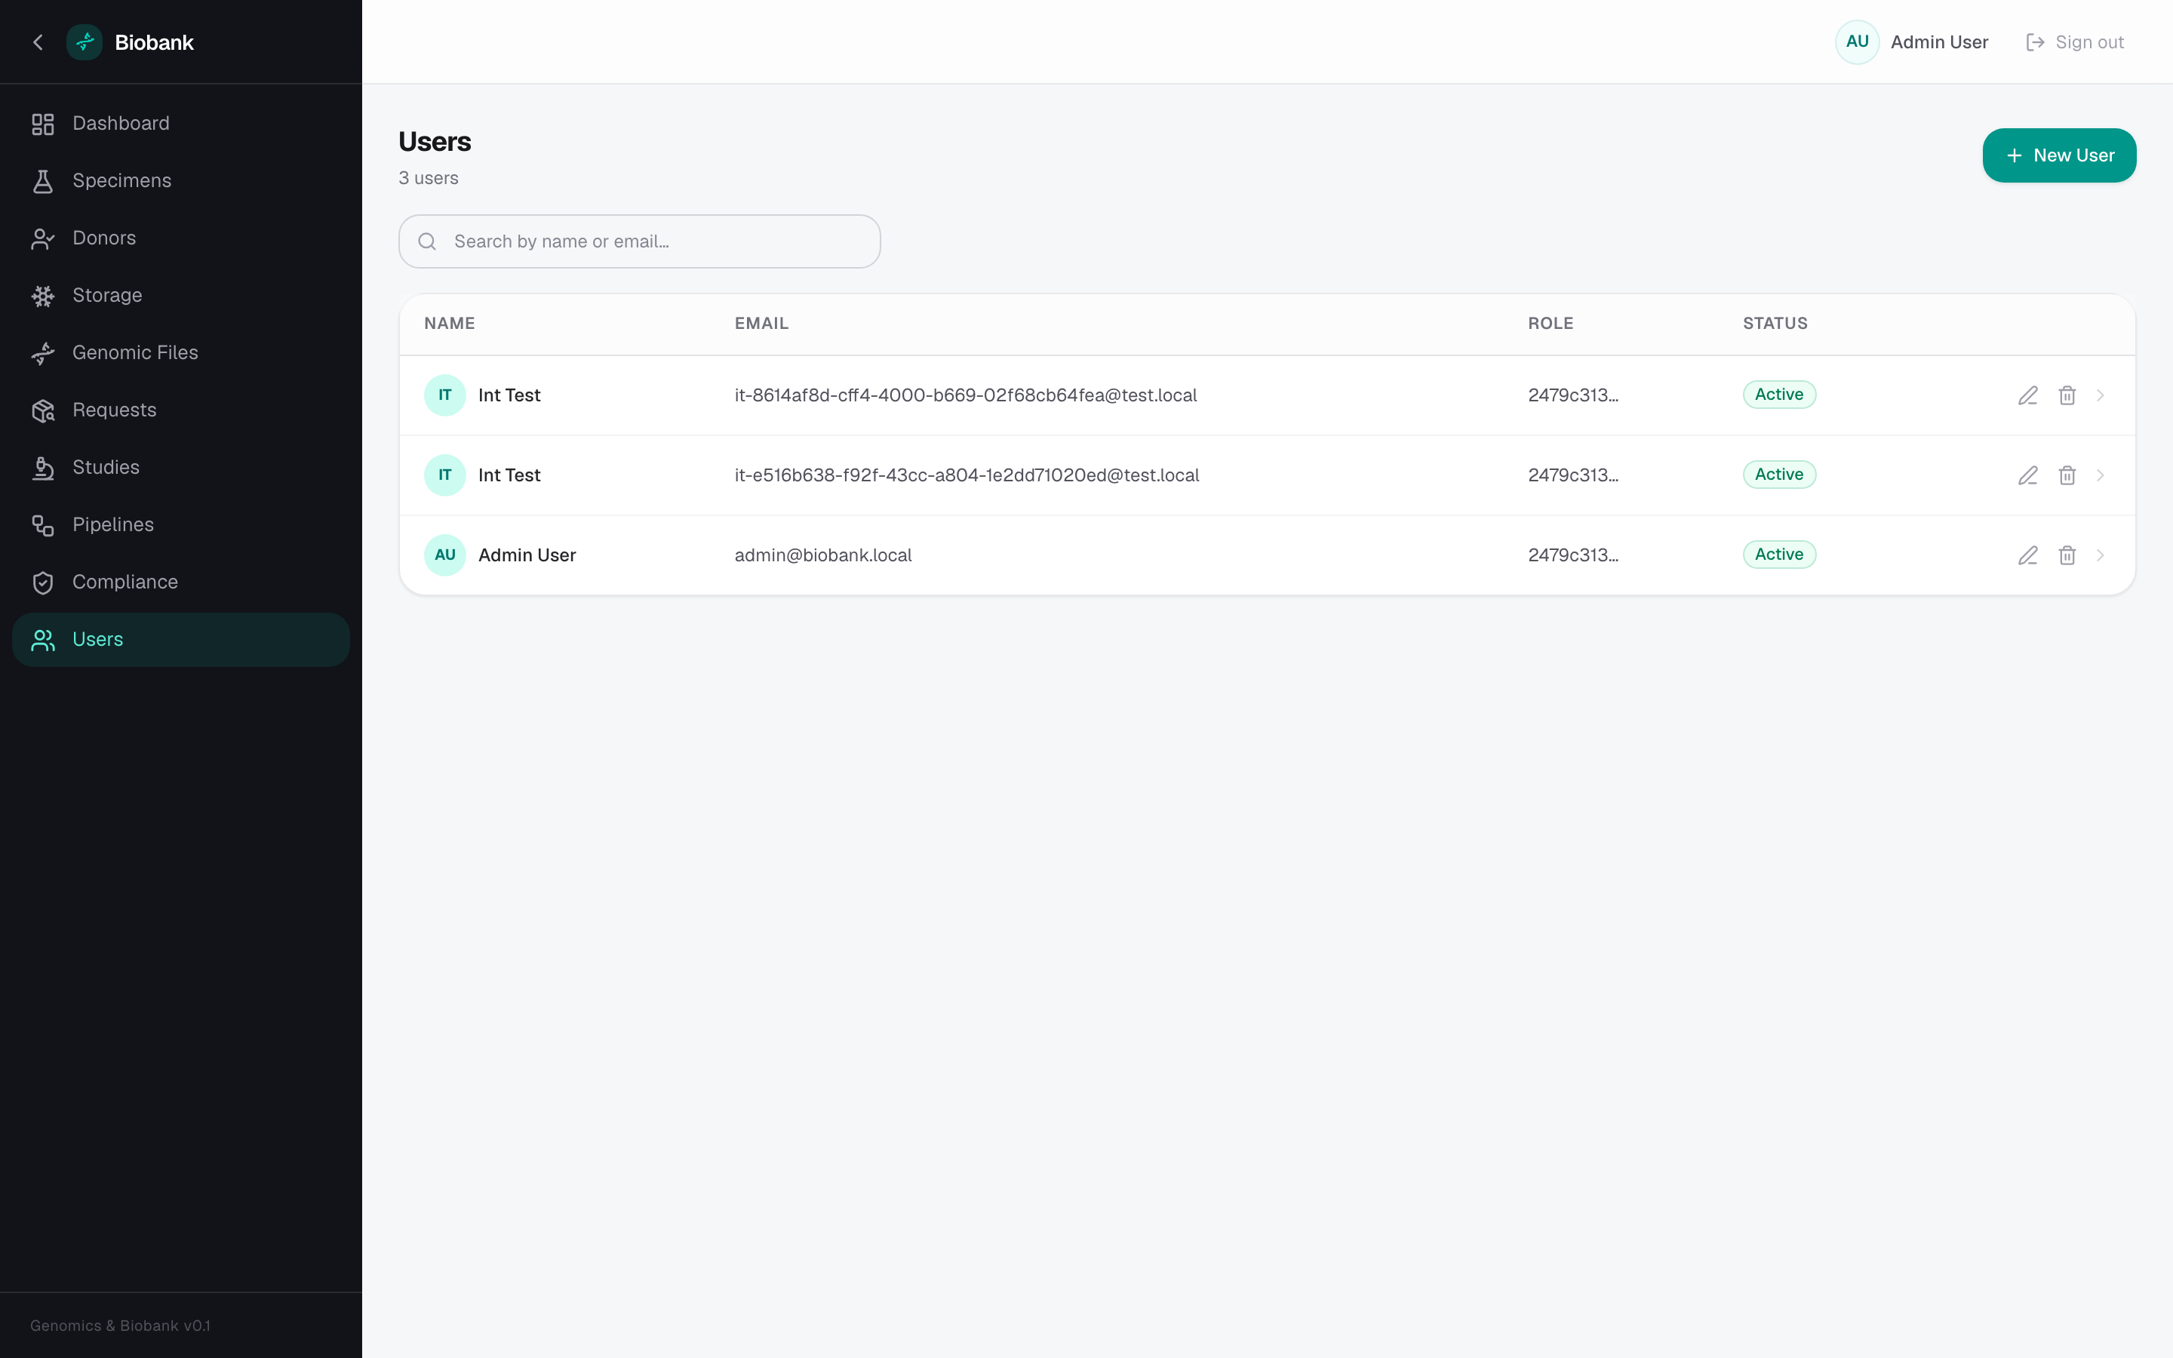Navigate to Storage
Screen dimensions: 2173x1358
tap(180, 296)
